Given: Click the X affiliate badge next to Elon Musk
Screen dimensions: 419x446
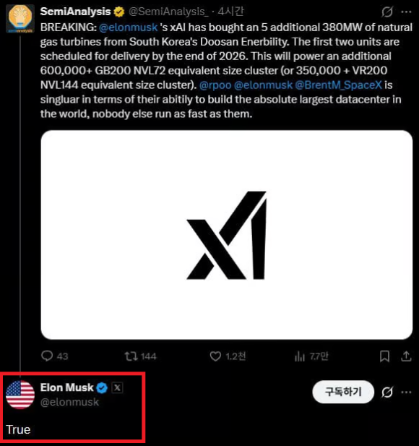Looking at the screenshot, I should pos(117,387).
